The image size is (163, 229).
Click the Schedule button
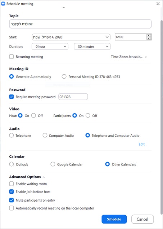114,219
